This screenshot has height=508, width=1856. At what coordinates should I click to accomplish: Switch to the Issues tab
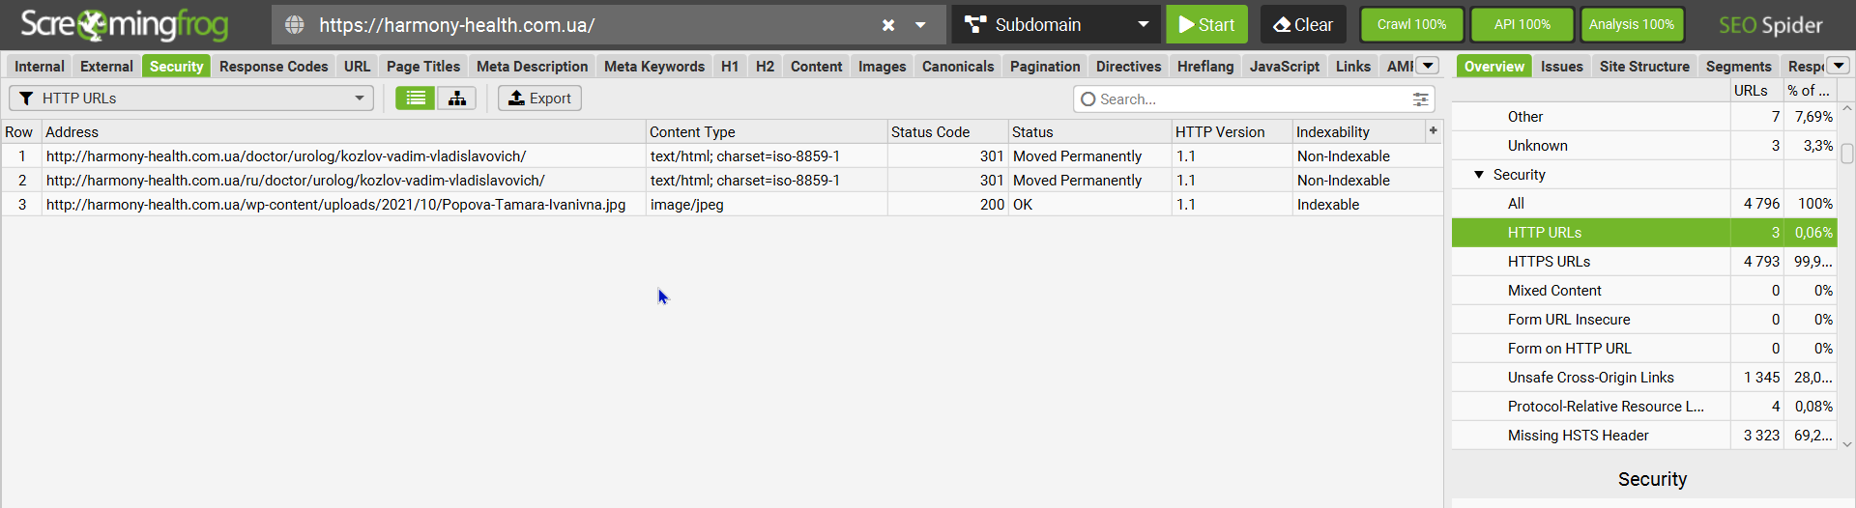click(1561, 67)
